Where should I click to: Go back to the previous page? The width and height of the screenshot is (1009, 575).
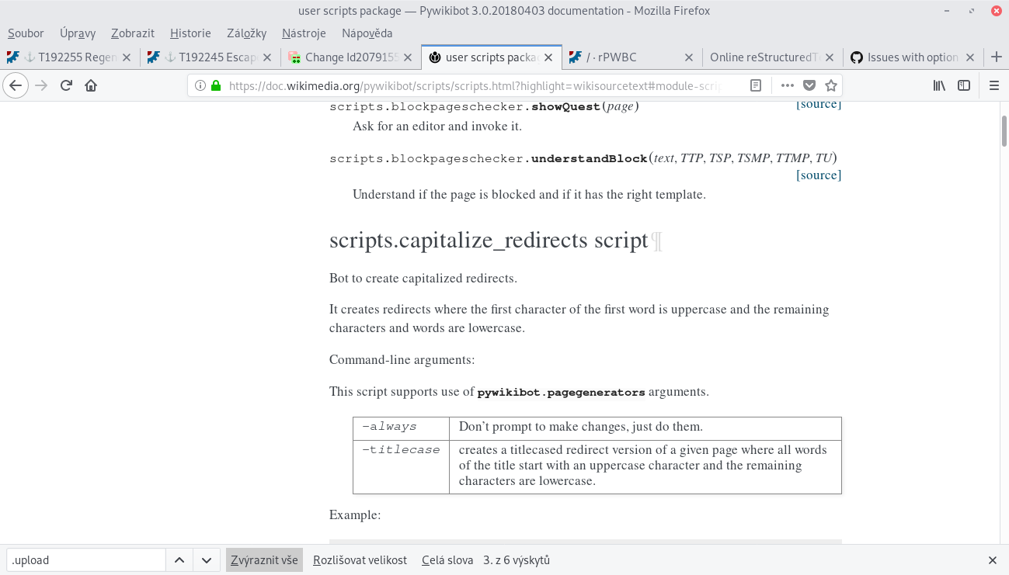tap(16, 85)
